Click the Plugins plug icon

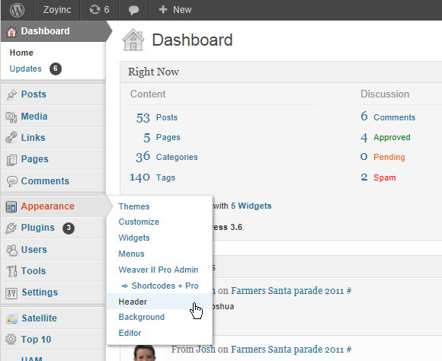point(11,228)
